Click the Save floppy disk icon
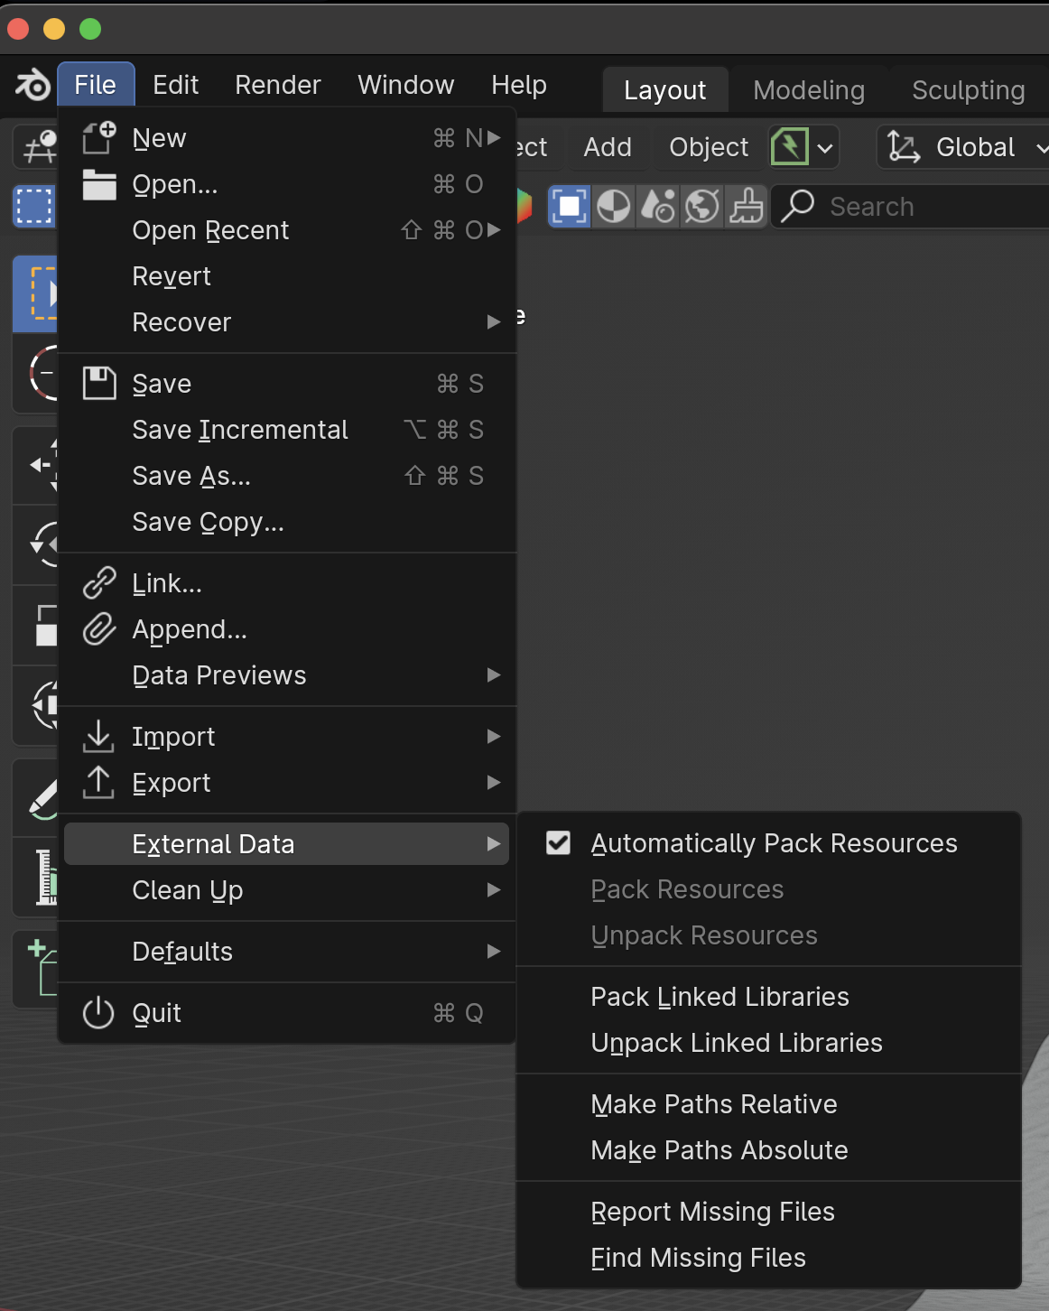This screenshot has width=1049, height=1311. point(99,384)
